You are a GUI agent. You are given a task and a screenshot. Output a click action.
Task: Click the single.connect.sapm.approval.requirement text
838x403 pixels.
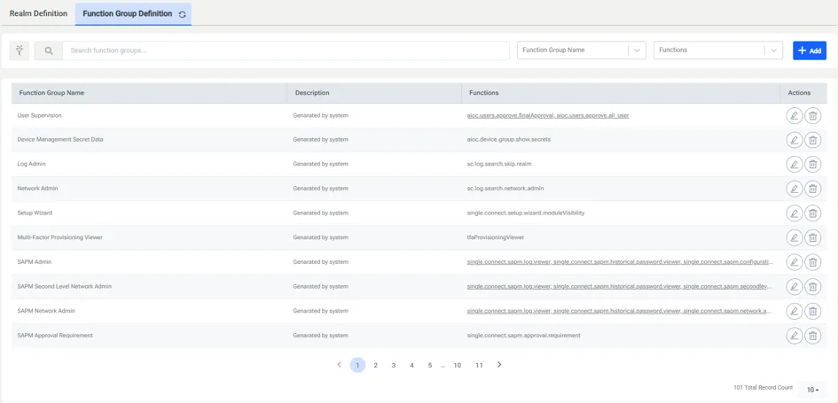pos(524,335)
